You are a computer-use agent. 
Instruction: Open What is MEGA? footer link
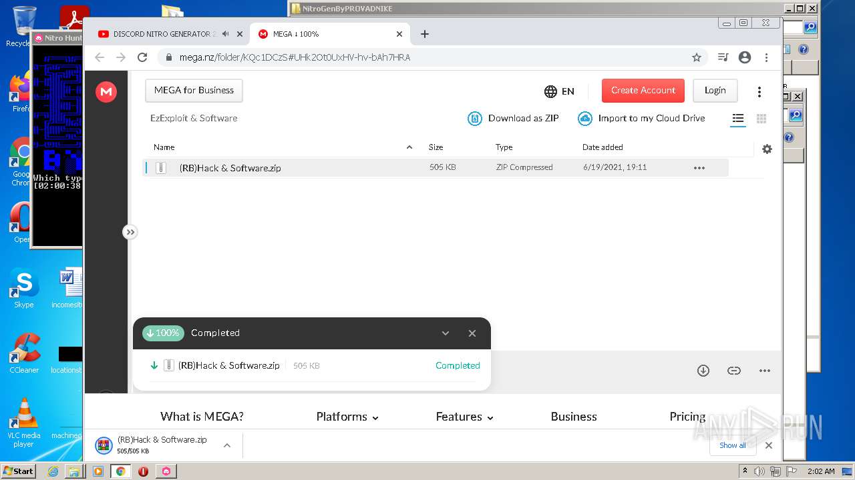point(202,417)
